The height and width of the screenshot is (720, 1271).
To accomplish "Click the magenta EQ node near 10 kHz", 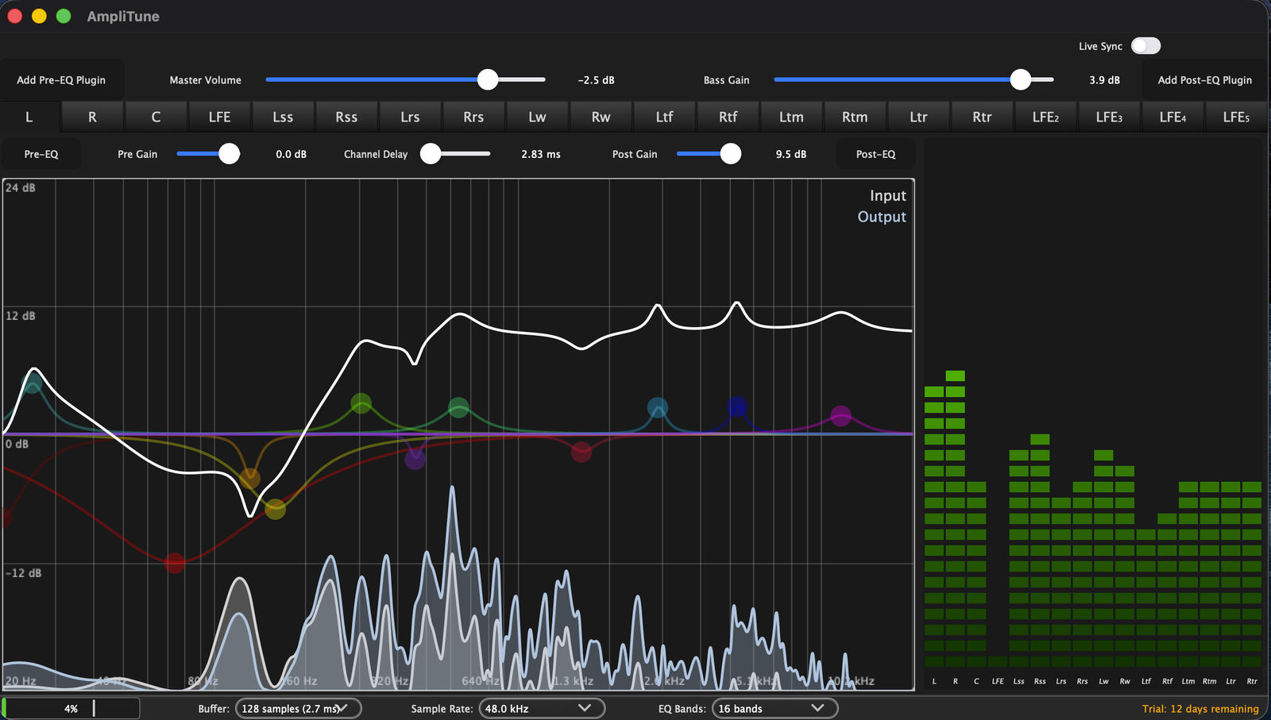I will pos(840,415).
